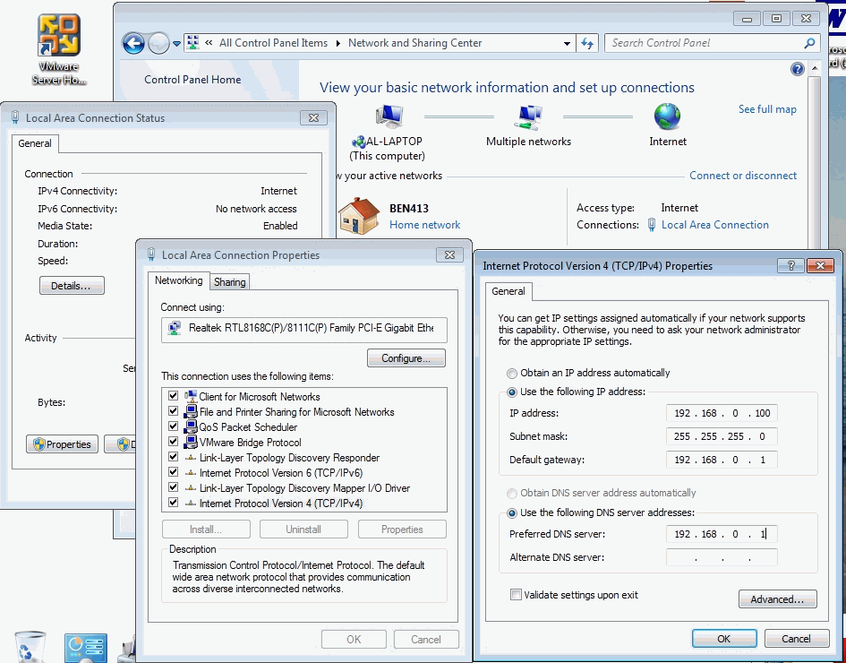The image size is (846, 663).
Task: Click the Details button in connection status
Action: (x=71, y=285)
